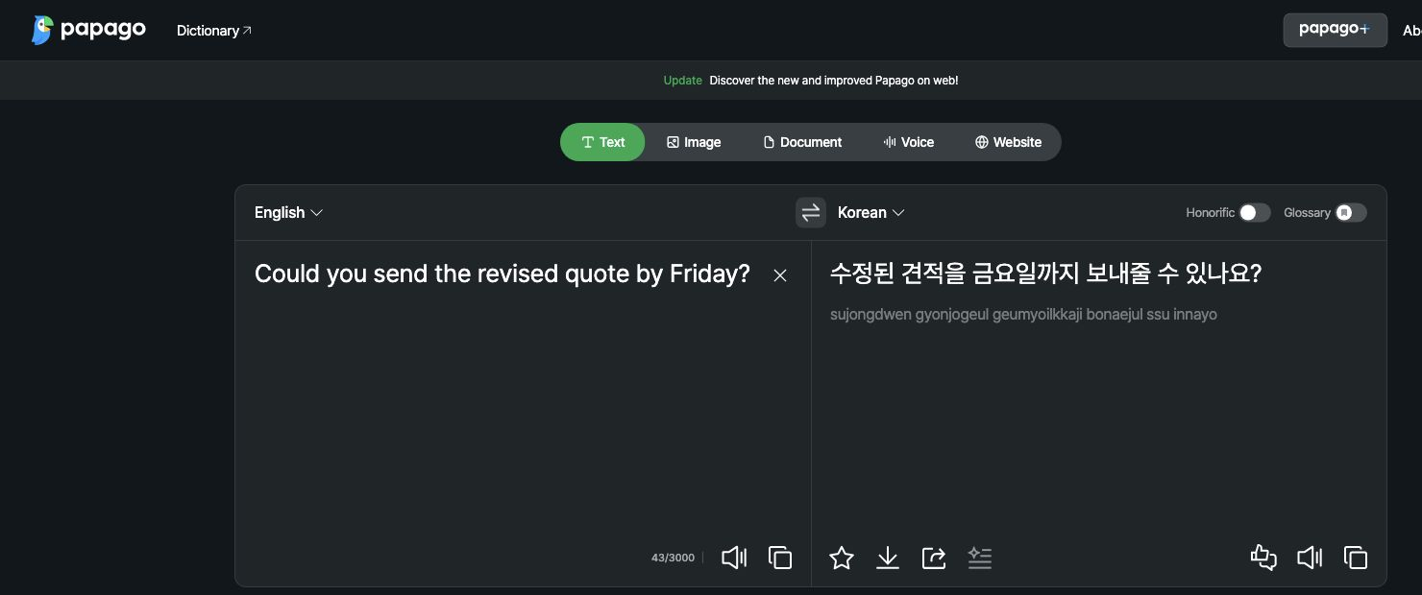Toggle the Honorific switch
Viewport: 1422px width, 595px height.
pos(1254,212)
